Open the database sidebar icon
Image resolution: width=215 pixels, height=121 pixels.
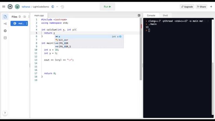tap(5, 38)
